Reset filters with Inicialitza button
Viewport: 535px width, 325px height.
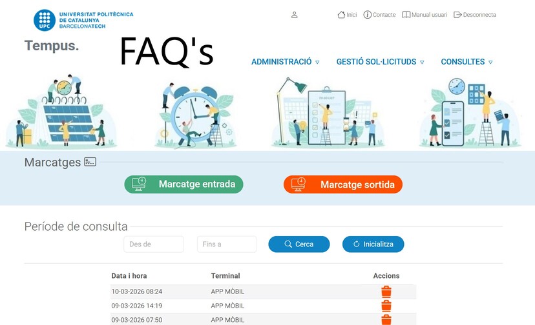pos(373,244)
